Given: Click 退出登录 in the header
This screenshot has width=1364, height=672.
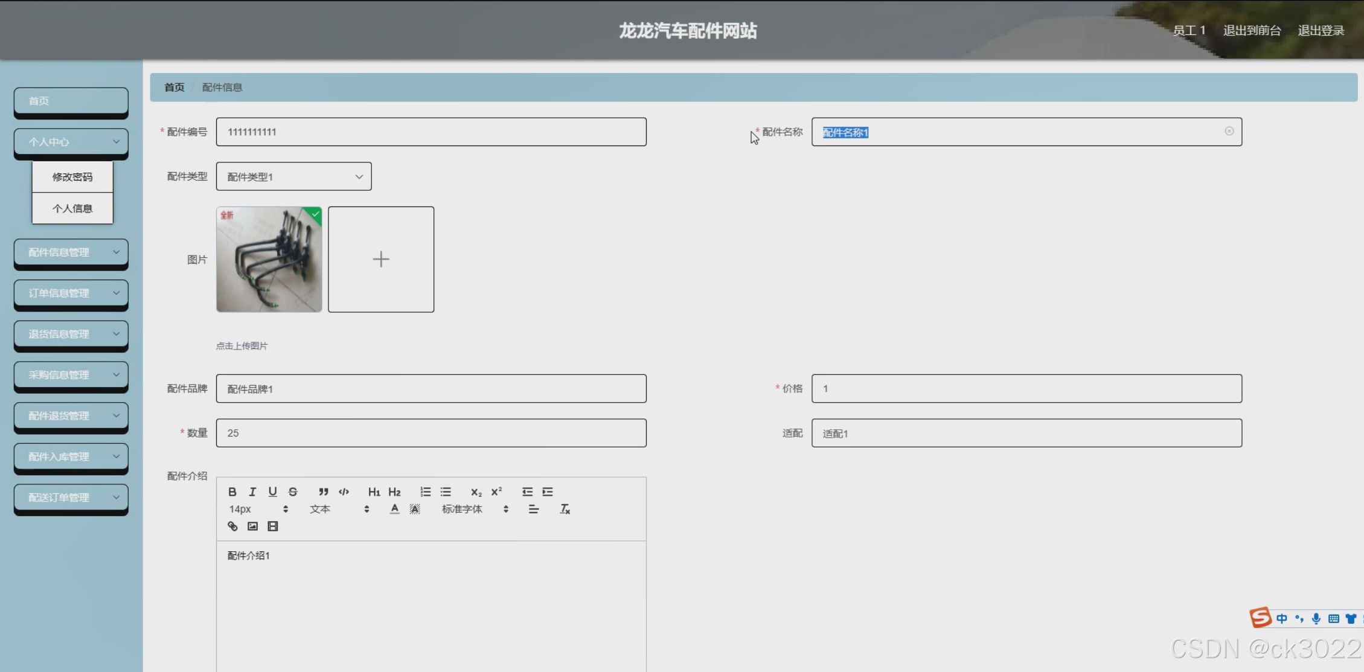Looking at the screenshot, I should (1321, 31).
